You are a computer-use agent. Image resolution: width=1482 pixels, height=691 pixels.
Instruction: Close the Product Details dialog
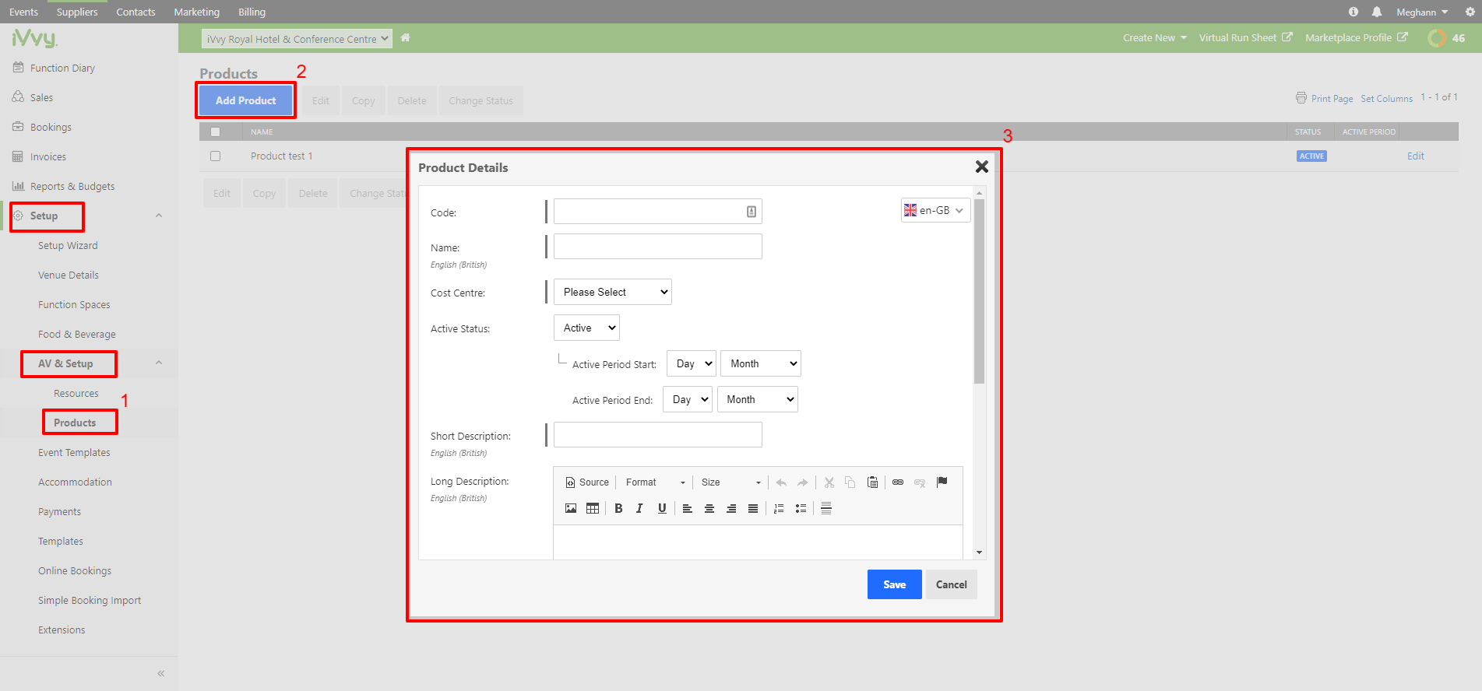click(x=982, y=167)
